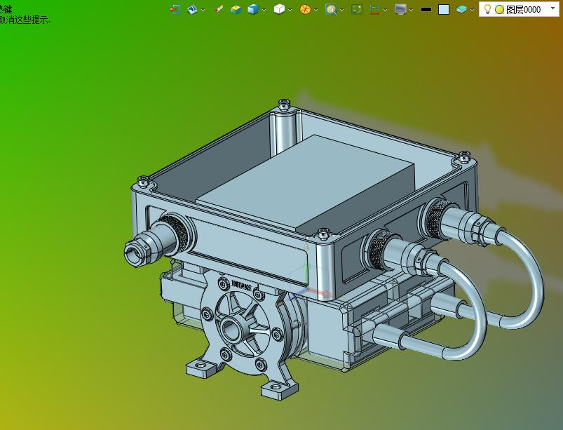Image resolution: width=563 pixels, height=430 pixels.
Task: Click the yellow-topped block display icon
Action: click(x=236, y=9)
